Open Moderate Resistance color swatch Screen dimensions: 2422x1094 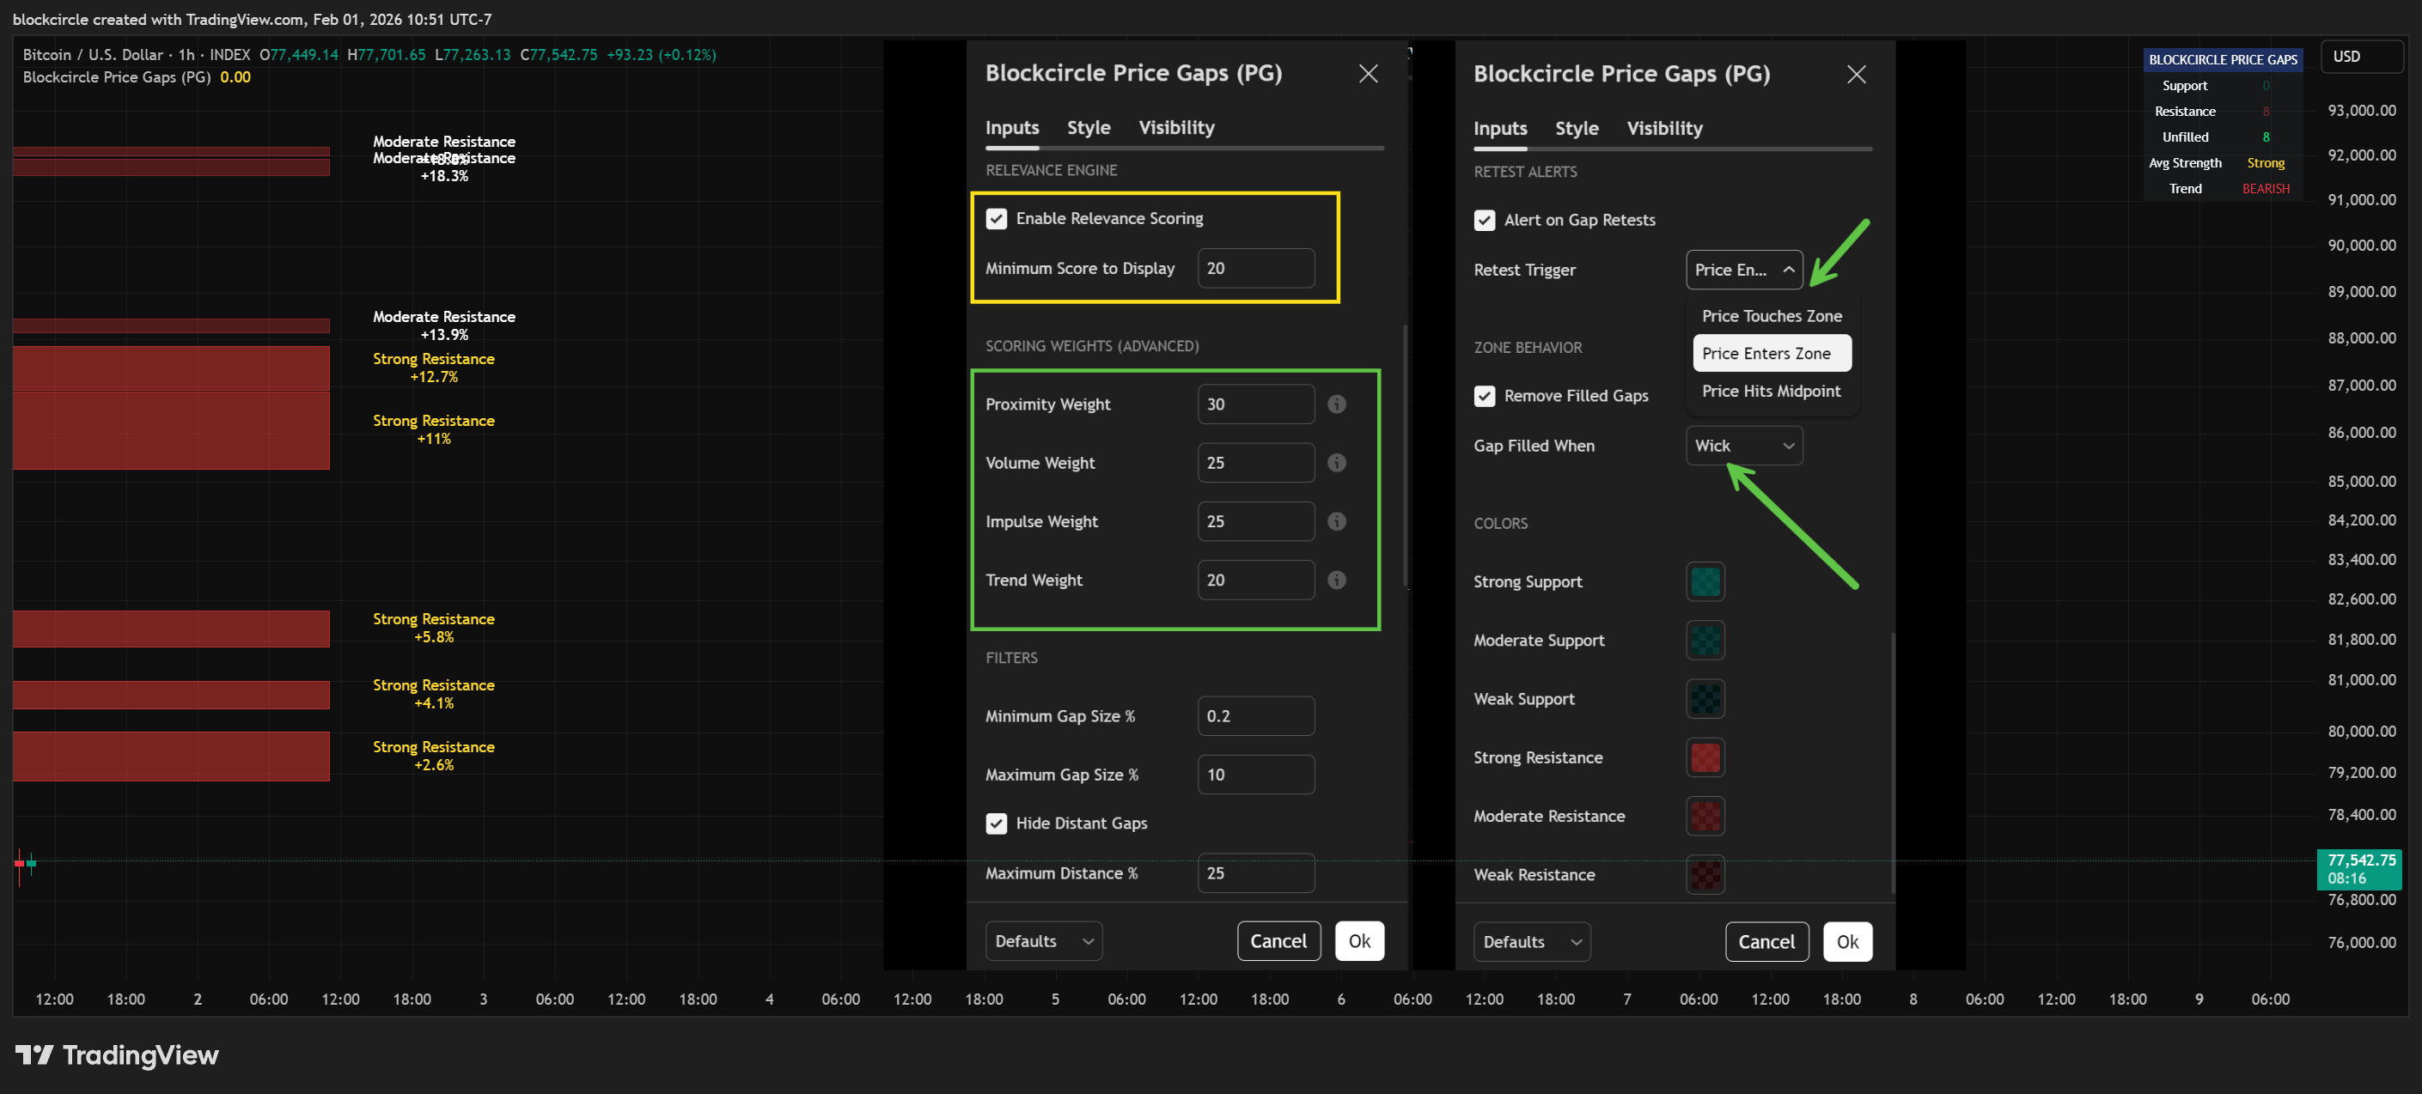[x=1705, y=816]
